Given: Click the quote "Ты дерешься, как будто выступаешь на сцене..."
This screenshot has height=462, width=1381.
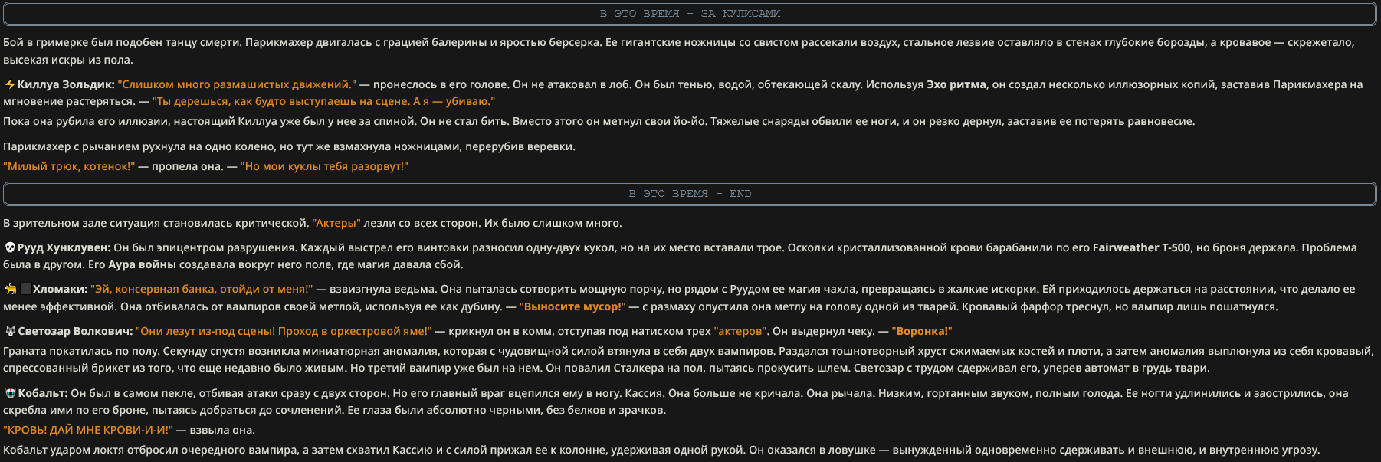Looking at the screenshot, I should tap(323, 102).
